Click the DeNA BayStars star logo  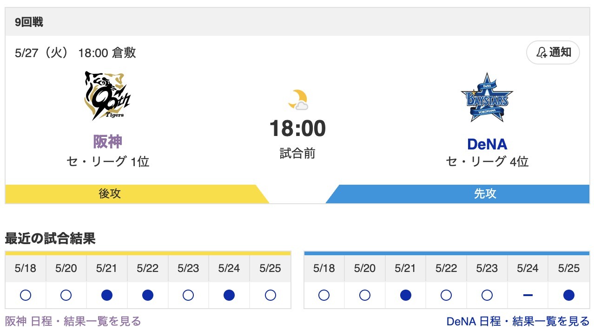click(487, 98)
